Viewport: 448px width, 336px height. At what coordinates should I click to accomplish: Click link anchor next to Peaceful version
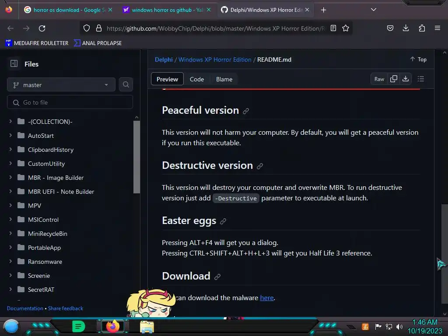(x=246, y=111)
